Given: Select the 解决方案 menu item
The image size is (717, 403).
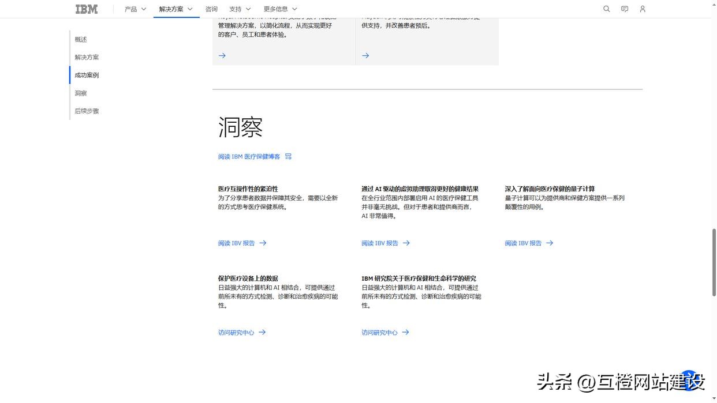Looking at the screenshot, I should point(171,8).
